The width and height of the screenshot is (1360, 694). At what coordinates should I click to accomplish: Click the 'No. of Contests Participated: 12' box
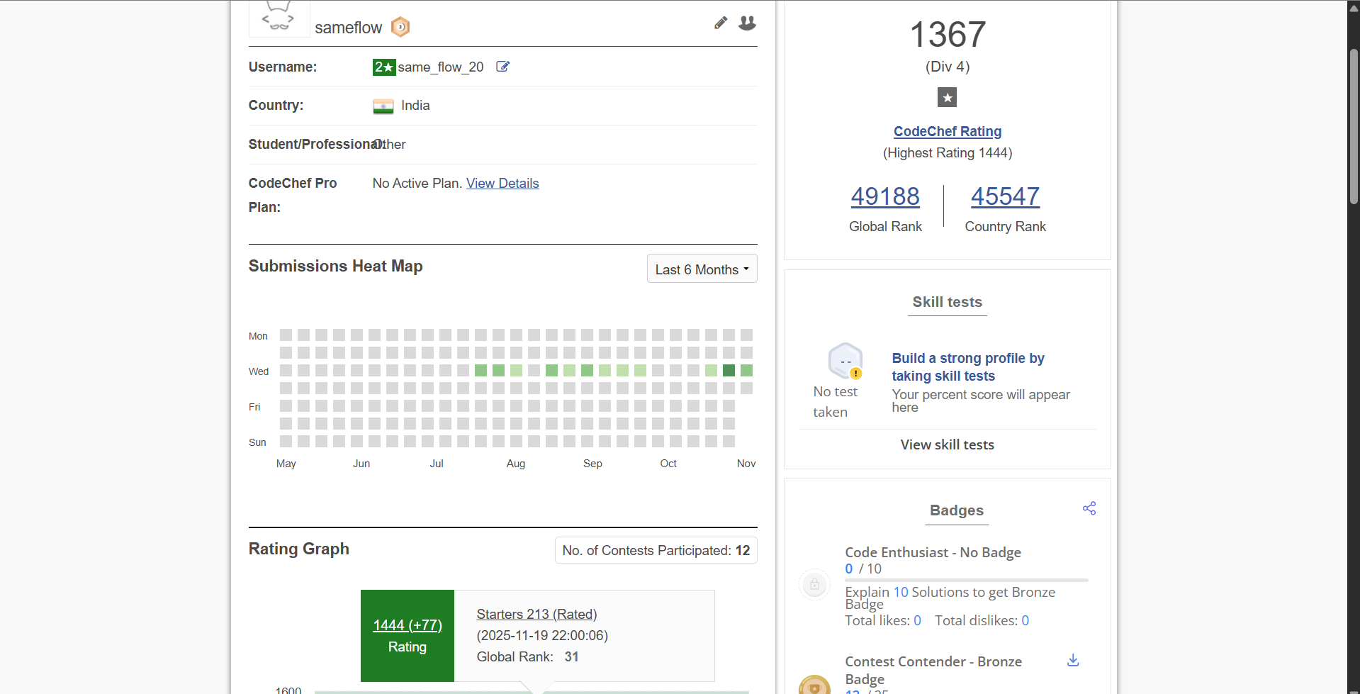pos(656,550)
